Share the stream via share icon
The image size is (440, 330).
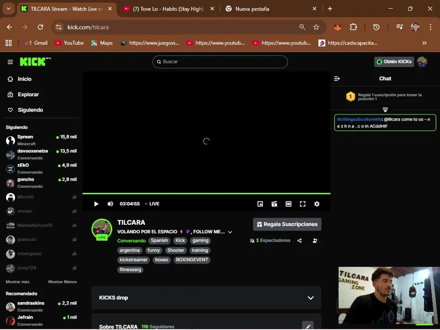click(x=299, y=241)
